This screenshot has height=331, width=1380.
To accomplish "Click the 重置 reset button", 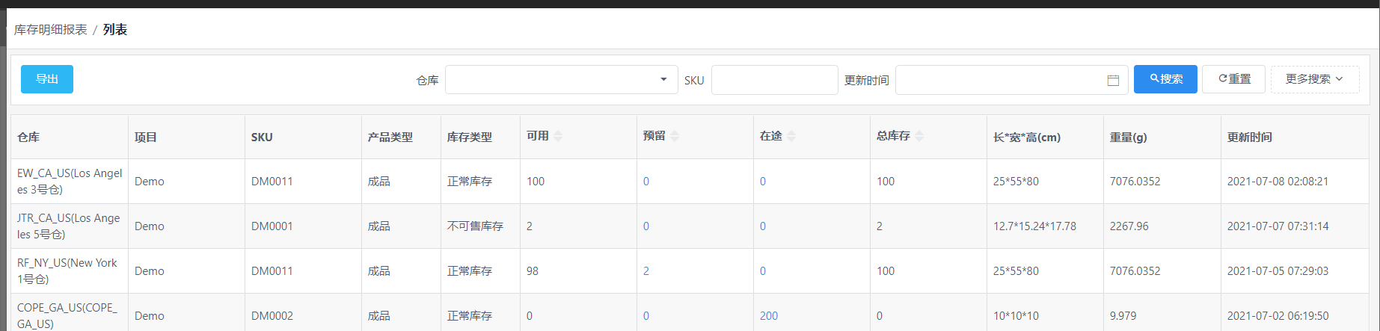I will (1233, 79).
